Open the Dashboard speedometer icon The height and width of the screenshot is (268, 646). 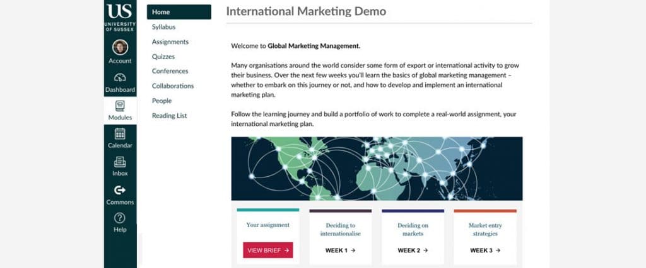pos(120,78)
